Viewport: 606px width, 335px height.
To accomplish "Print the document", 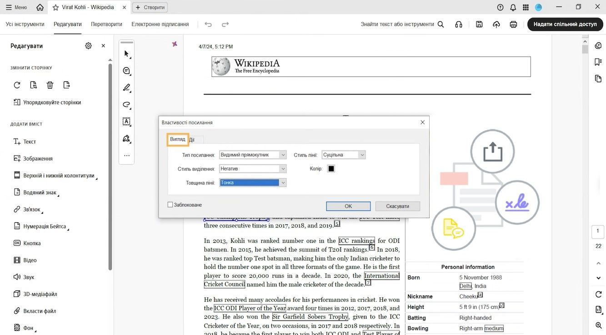I will pos(513,25).
